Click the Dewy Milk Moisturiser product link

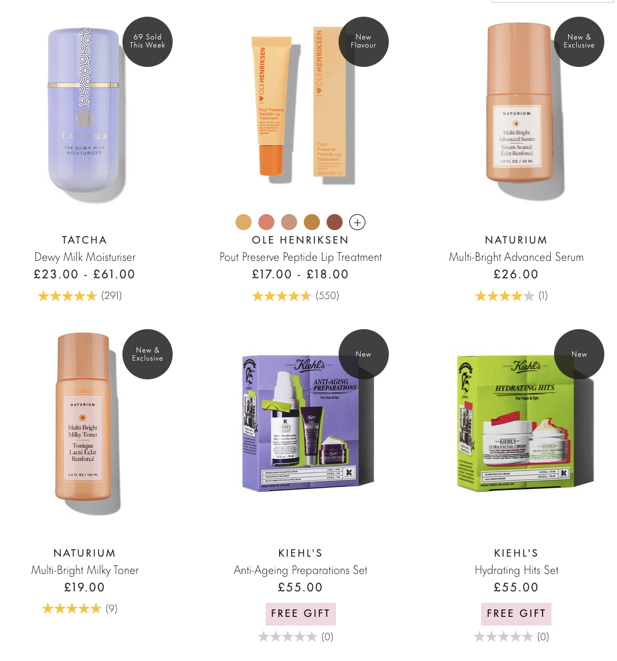tap(85, 257)
